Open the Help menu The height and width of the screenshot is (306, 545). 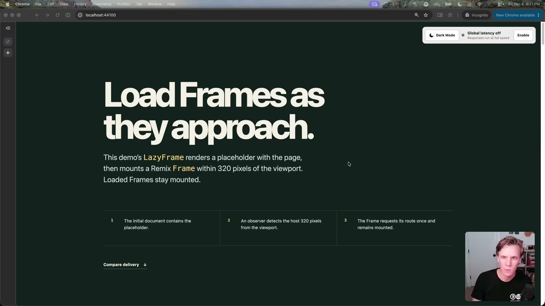click(x=171, y=4)
